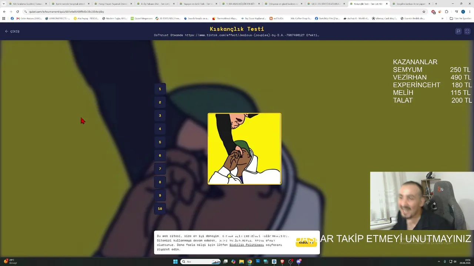Bookmark this page with star icon
The width and height of the screenshot is (474, 266).
tap(424, 11)
